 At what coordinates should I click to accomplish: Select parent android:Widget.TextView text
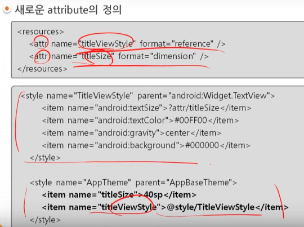pos(204,96)
